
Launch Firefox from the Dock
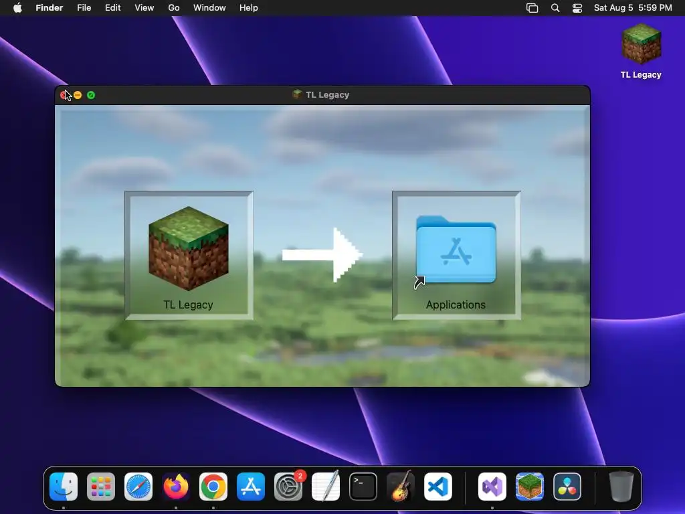(176, 487)
